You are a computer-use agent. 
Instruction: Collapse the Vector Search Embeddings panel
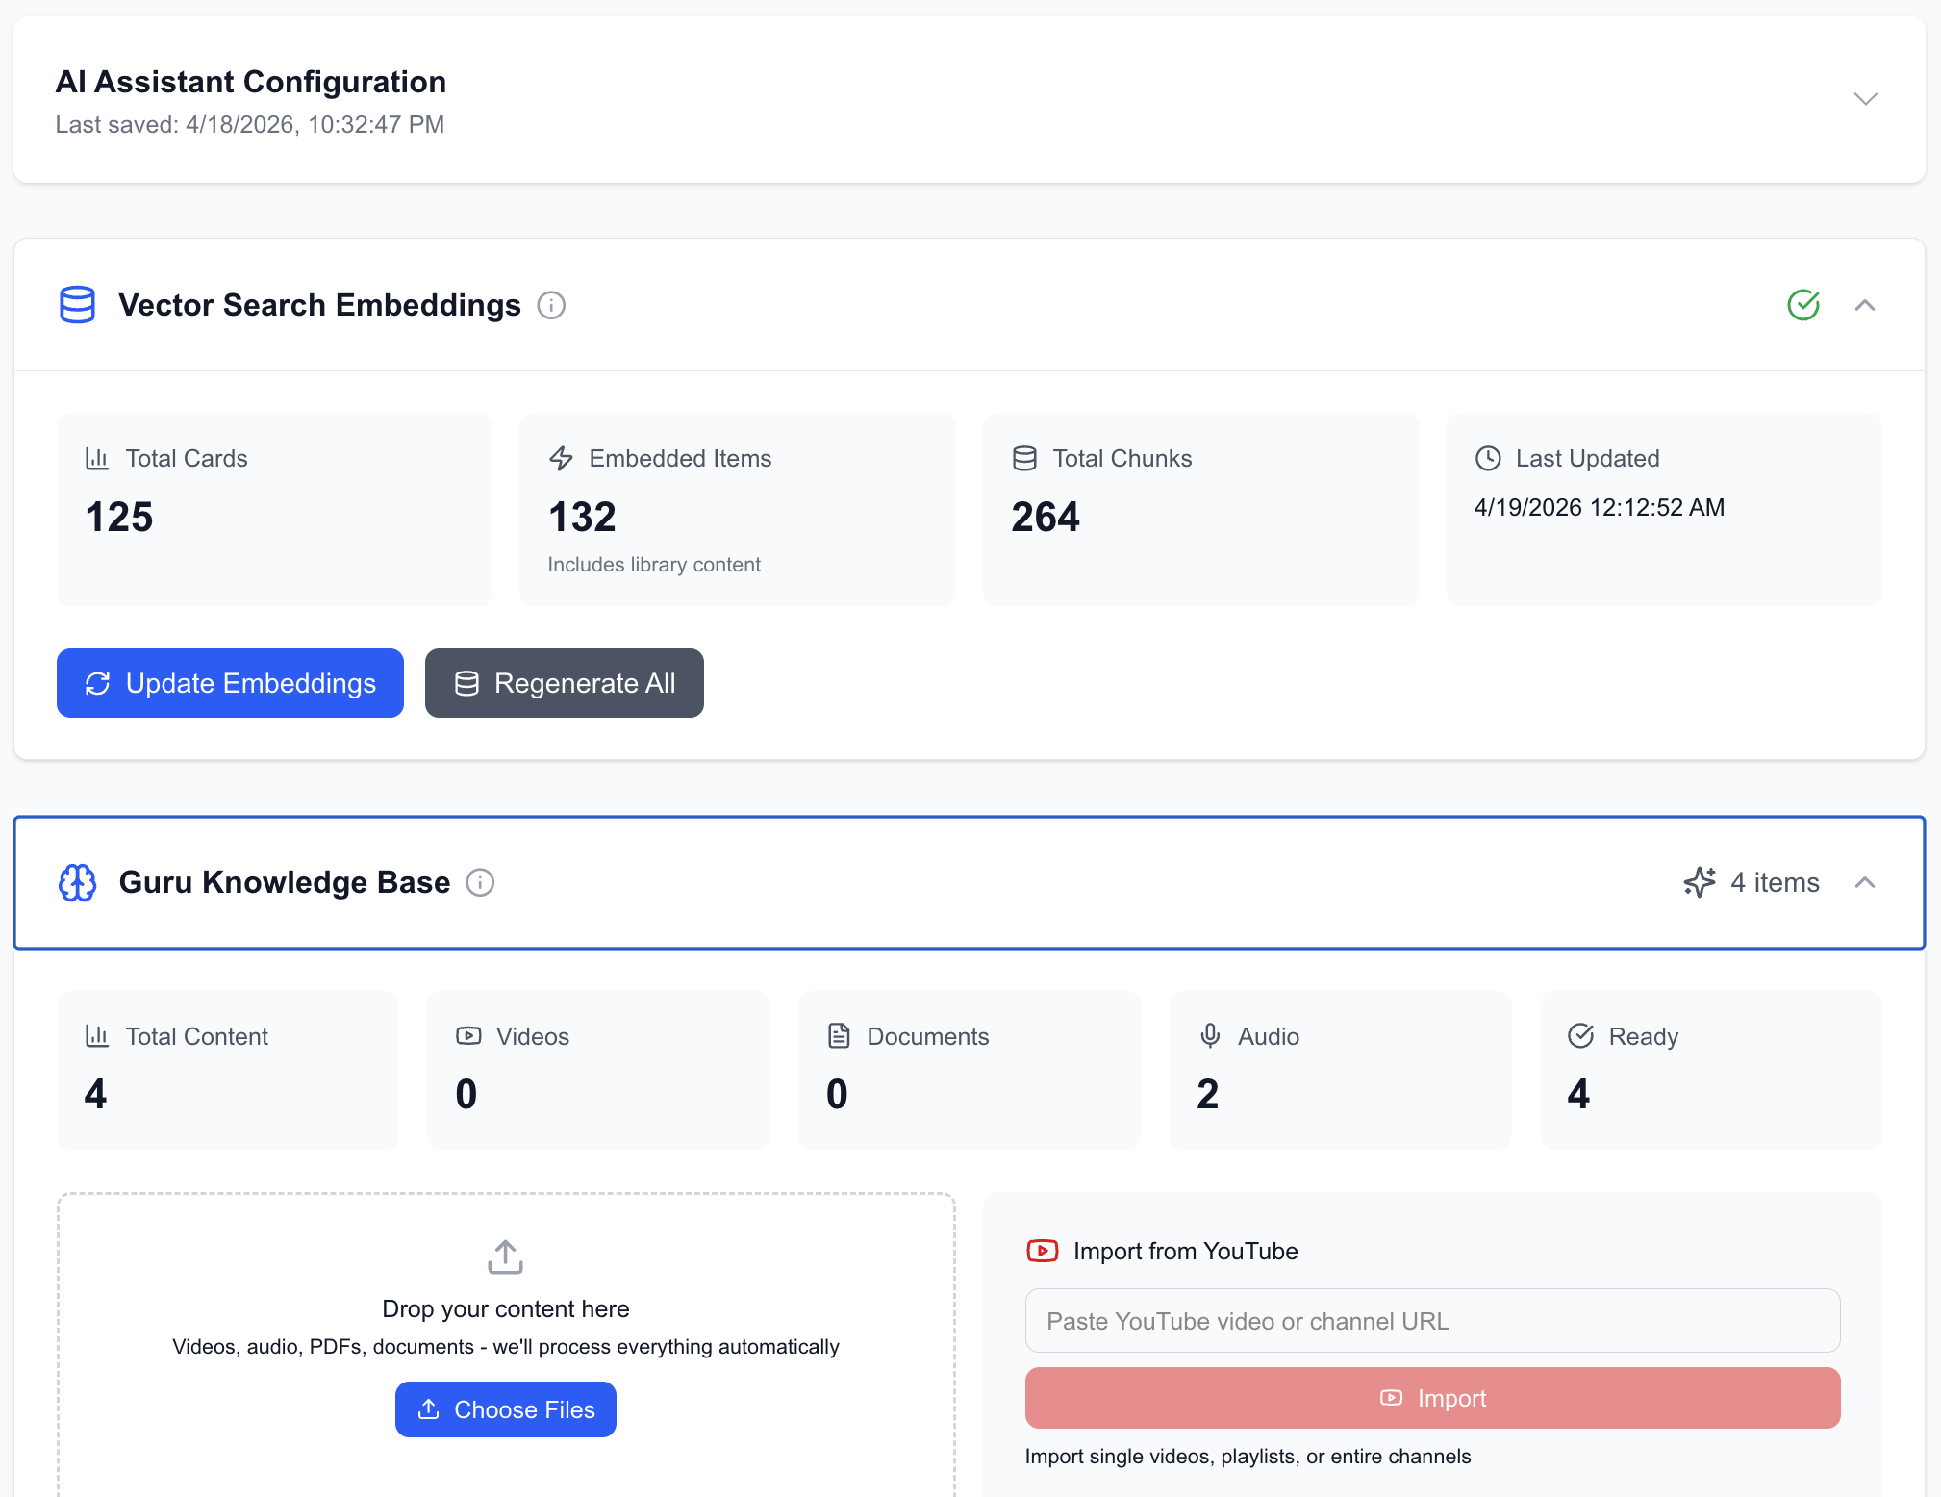(x=1865, y=305)
